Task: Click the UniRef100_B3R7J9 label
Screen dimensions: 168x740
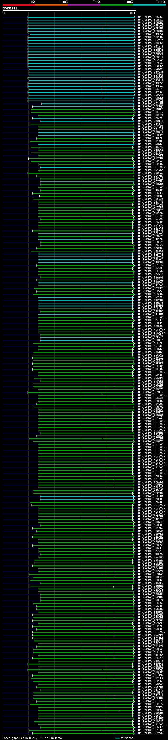Action: pos(151,640)
